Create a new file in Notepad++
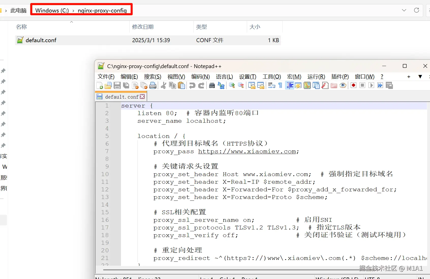 [x=100, y=86]
